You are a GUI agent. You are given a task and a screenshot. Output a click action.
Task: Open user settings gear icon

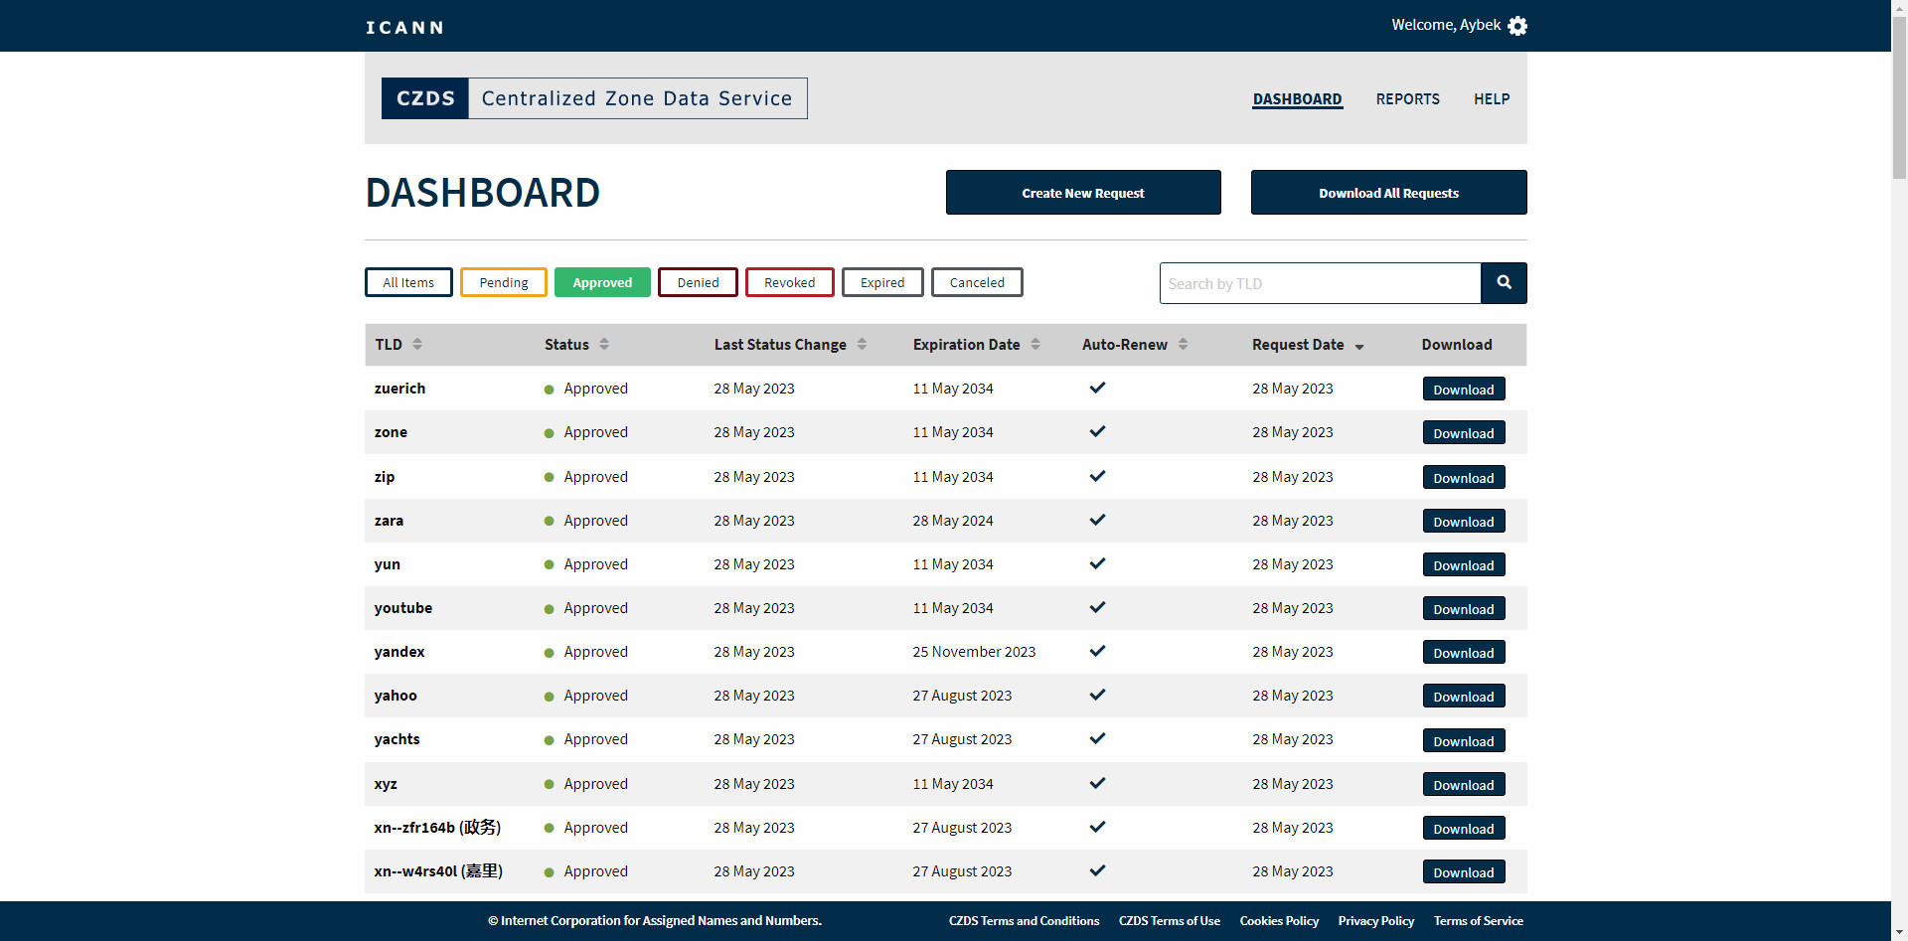point(1517,26)
